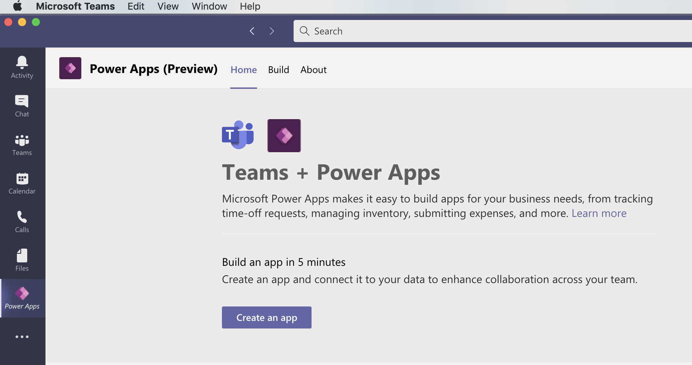Click the Teams + Power Apps heading
This screenshot has width=692, height=365.
331,172
